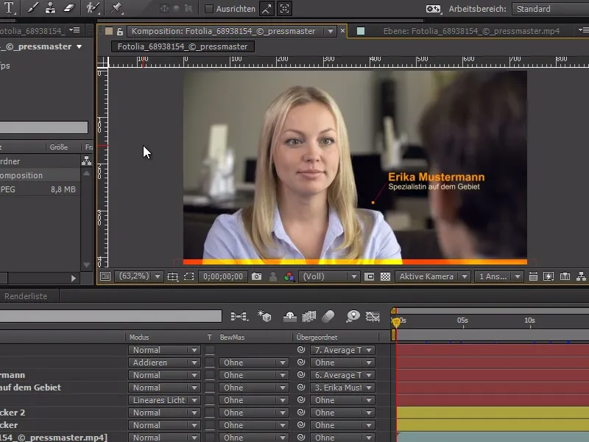Click the viewer's timeline icon
The height and width of the screenshot is (442, 589).
[x=565, y=277]
